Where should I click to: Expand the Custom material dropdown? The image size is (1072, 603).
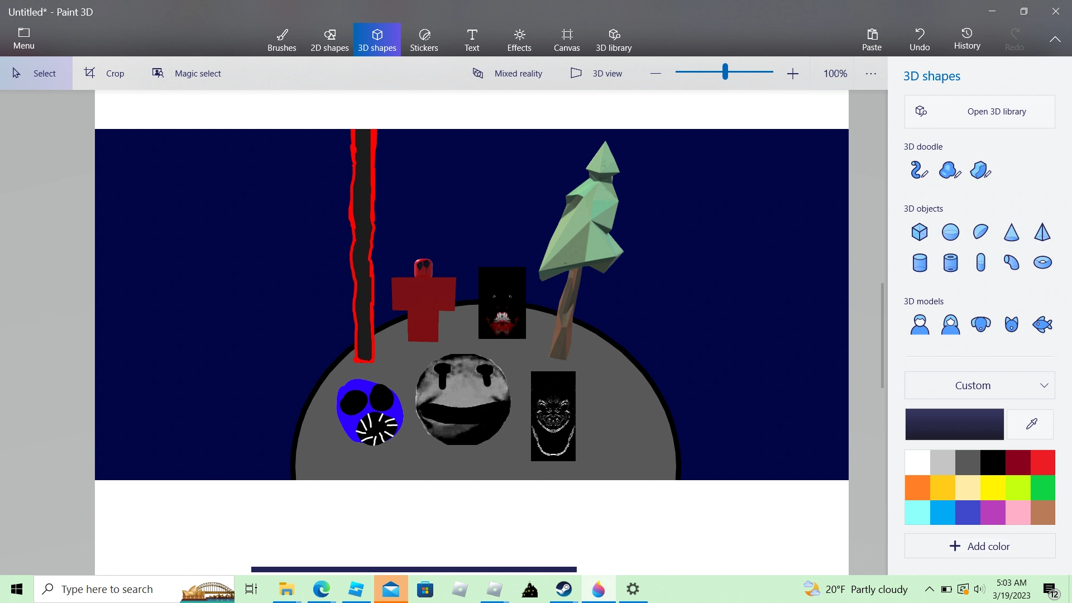979,385
